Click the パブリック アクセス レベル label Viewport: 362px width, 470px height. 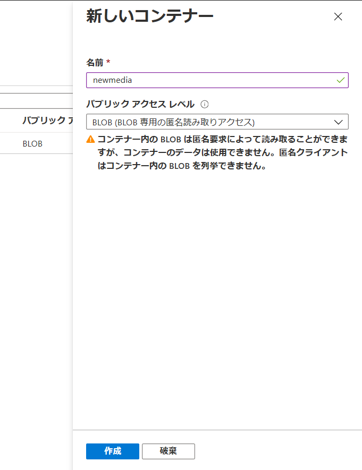click(x=140, y=104)
